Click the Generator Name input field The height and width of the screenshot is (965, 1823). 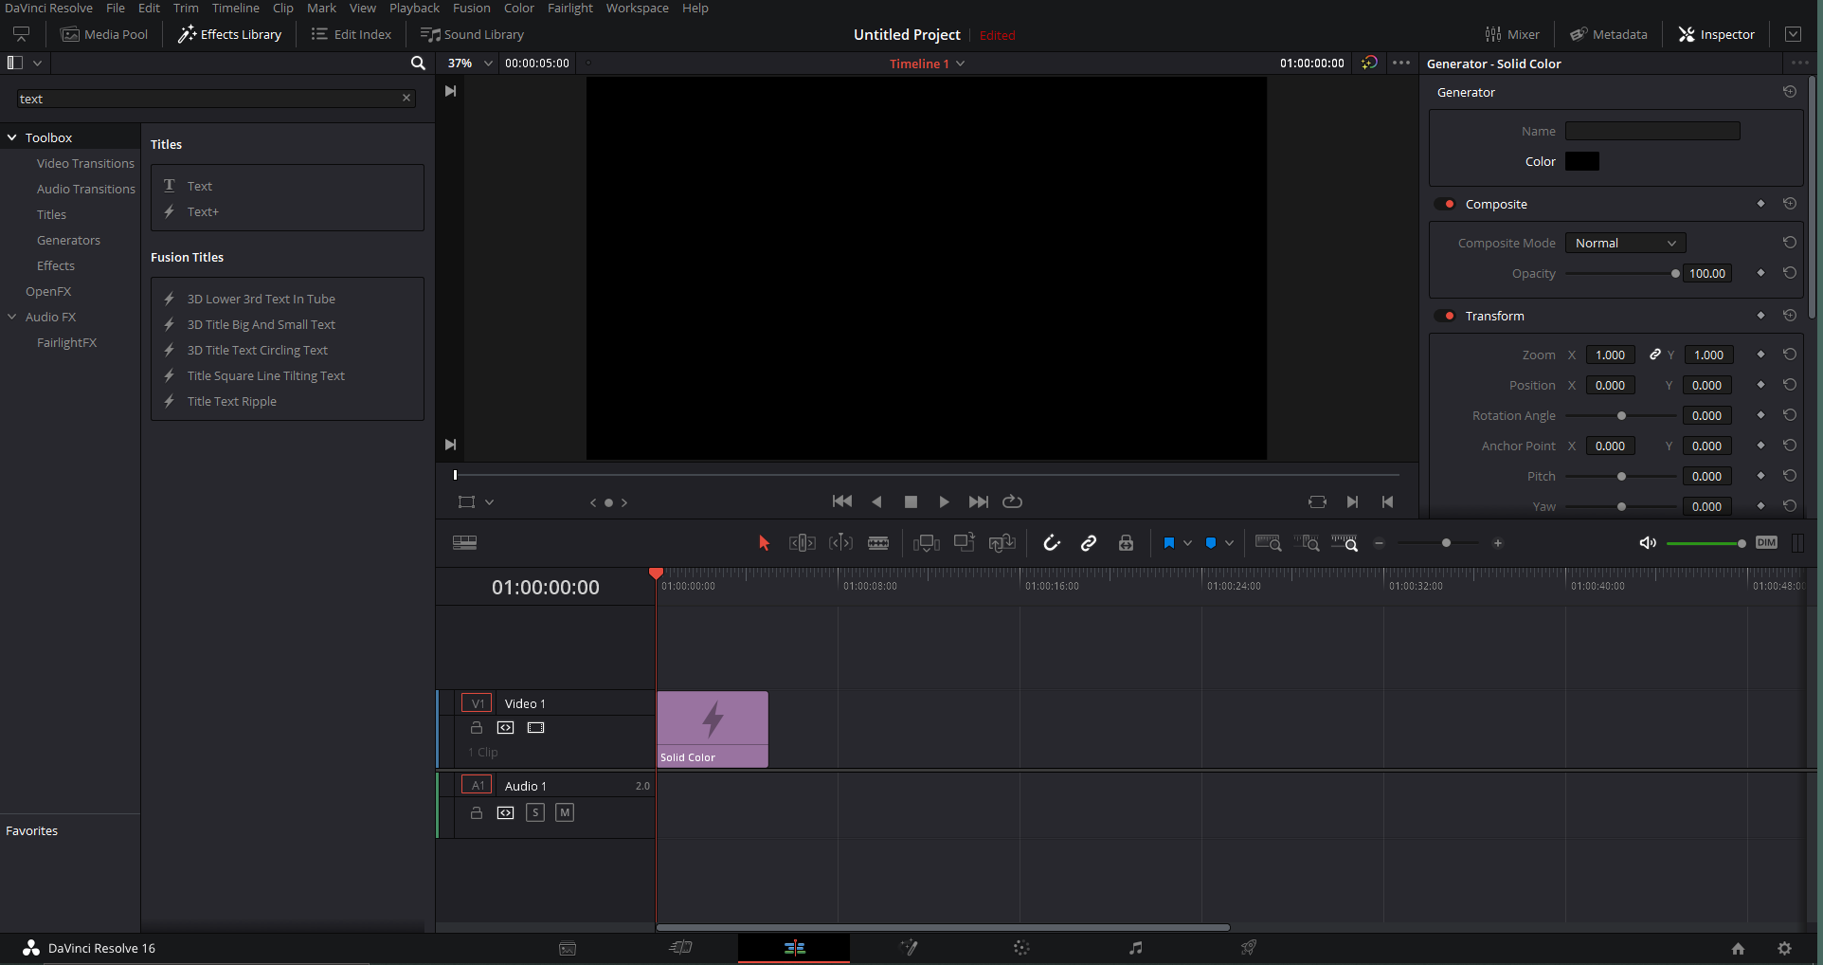pyautogui.click(x=1652, y=131)
